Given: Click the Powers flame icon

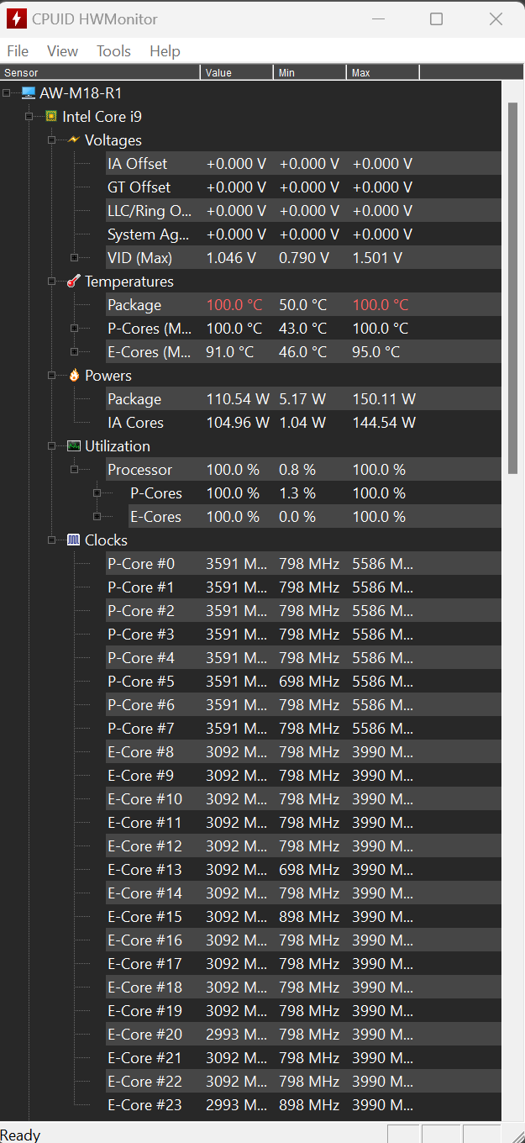Looking at the screenshot, I should coord(74,376).
